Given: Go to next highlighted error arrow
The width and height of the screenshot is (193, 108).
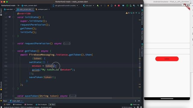Looking at the screenshot, I should [x=139, y=13].
